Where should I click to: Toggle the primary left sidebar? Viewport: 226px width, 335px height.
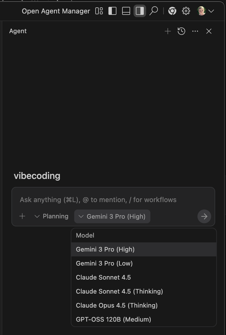coord(112,11)
